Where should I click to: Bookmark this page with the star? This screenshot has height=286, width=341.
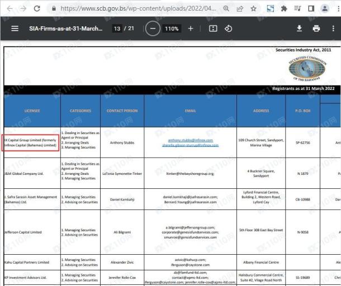pyautogui.click(x=253, y=8)
